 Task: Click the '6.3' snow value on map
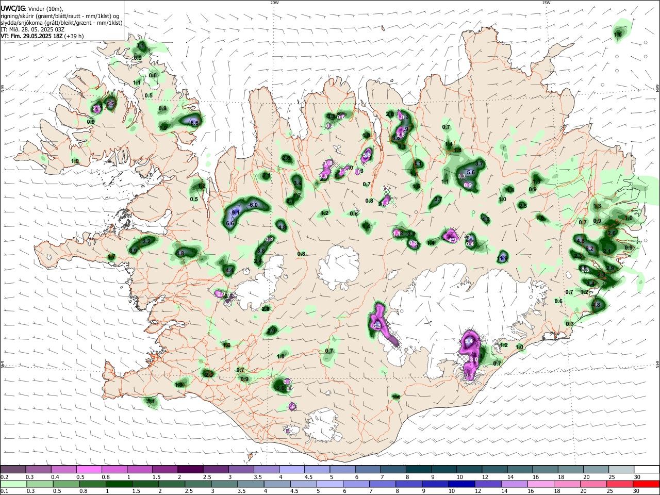[x=377, y=325]
